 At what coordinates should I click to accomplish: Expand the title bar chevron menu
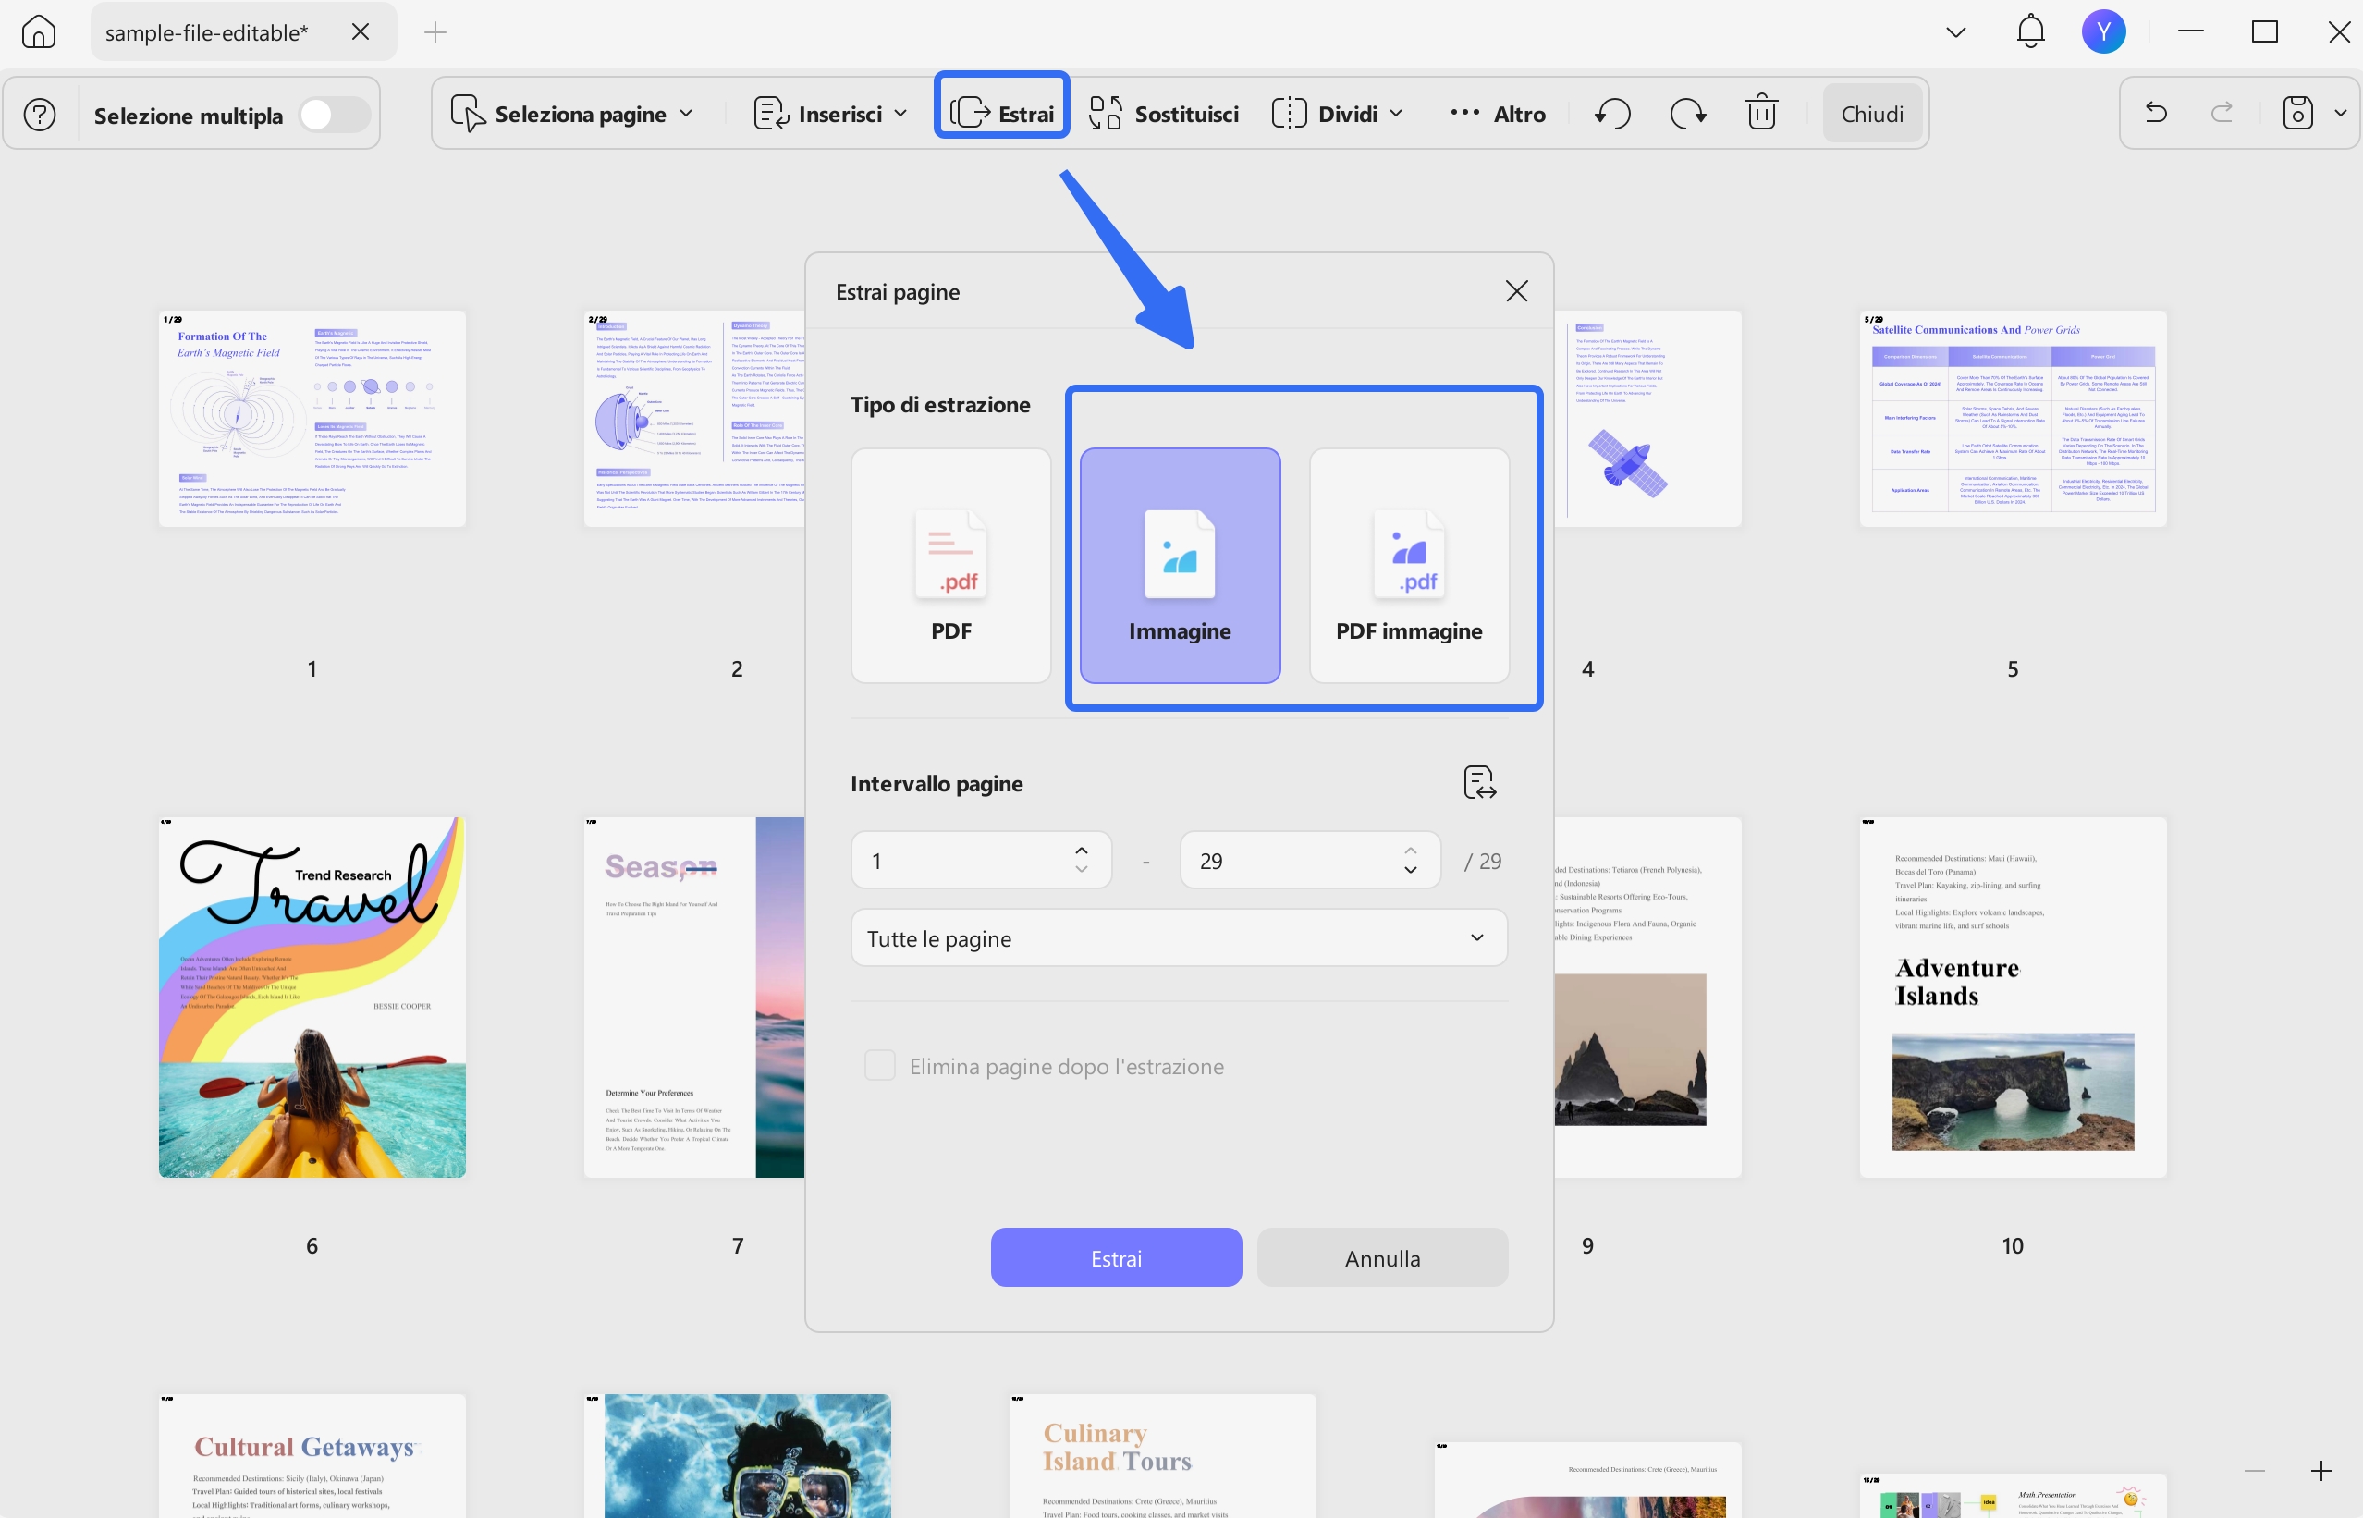coord(1956,32)
